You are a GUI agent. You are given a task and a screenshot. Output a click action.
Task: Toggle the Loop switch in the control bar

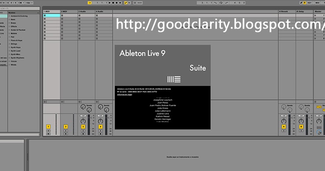[221, 2]
